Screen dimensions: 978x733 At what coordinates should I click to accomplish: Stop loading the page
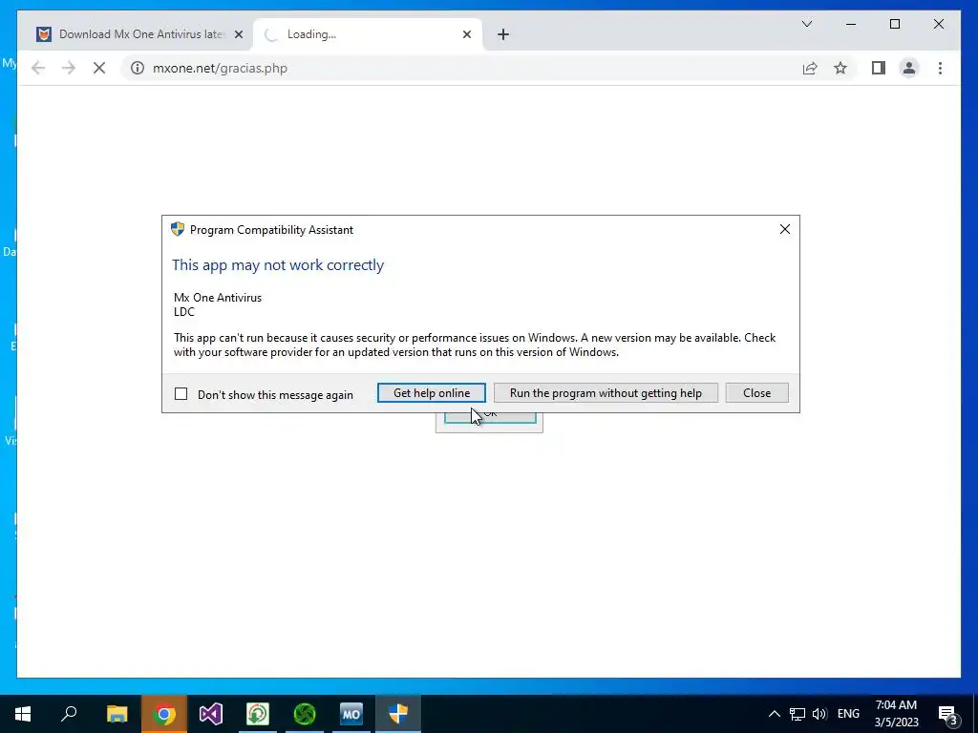tap(99, 68)
